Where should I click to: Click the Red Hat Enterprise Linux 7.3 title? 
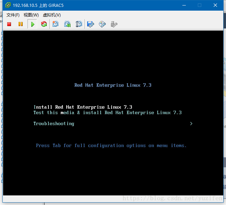tap(113, 85)
